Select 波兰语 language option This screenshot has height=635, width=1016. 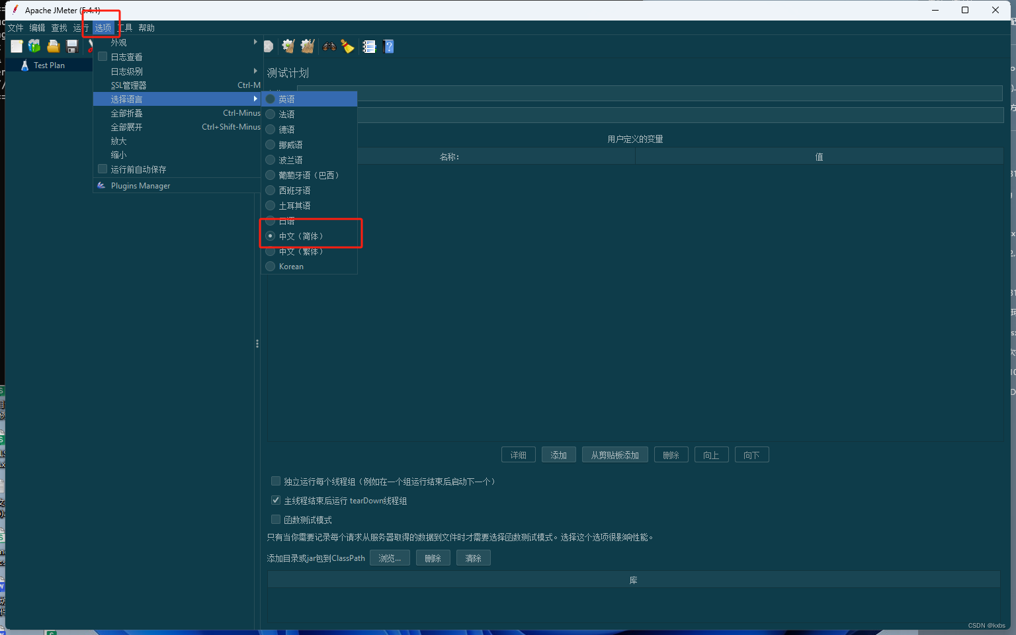pos(310,160)
